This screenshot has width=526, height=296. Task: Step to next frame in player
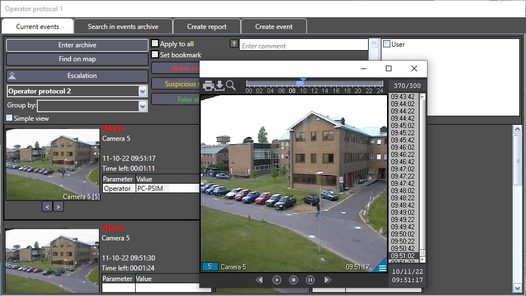click(327, 280)
